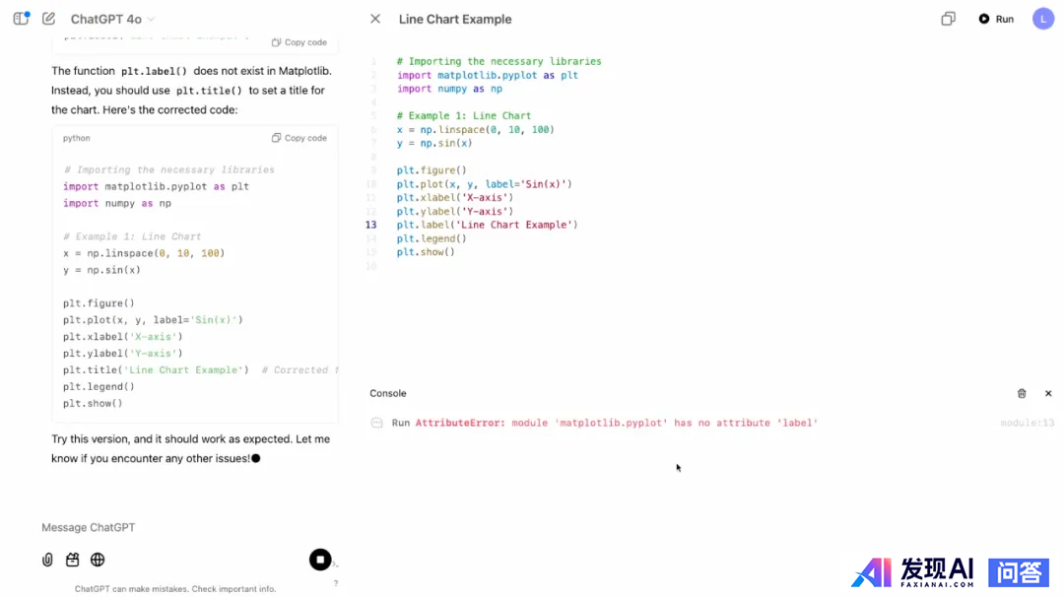Click the plt.show() line in canvas editor
This screenshot has width=1064, height=597.
point(426,251)
